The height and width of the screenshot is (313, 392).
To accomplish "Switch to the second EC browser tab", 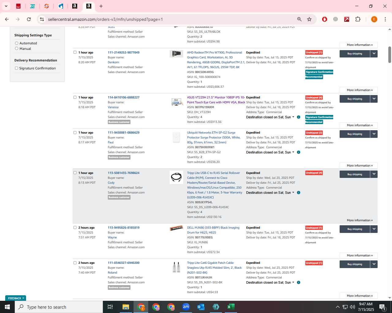I will tap(32, 6).
